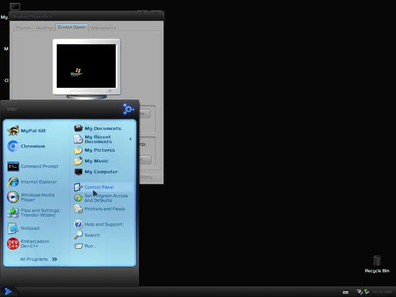This screenshot has height=297, width=396.
Task: Click the Help and Support question icon
Action: pyautogui.click(x=78, y=224)
